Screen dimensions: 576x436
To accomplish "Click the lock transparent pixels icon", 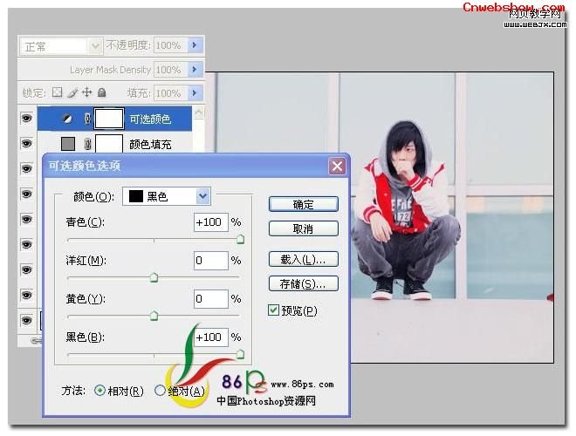I will [57, 92].
